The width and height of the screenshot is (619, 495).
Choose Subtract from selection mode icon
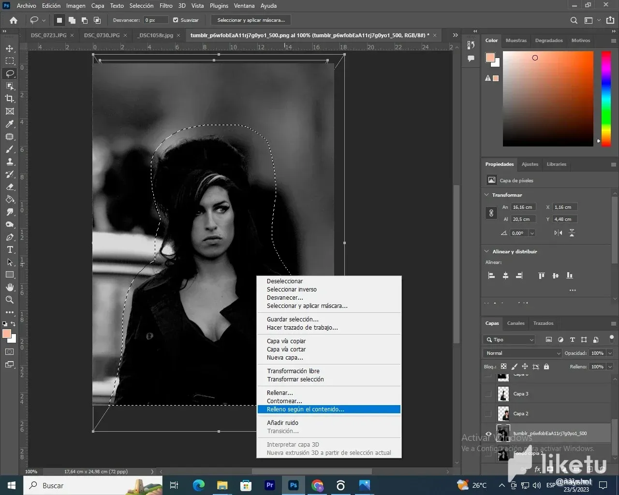85,20
